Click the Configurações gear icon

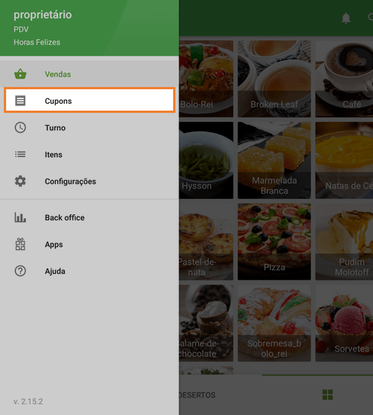pyautogui.click(x=20, y=182)
